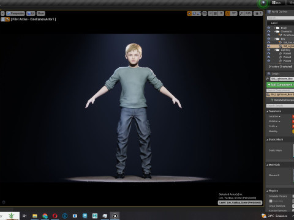Viewport: 294px width, 220px height.
Task: Expand the Body folder in outliner
Action: (275, 28)
